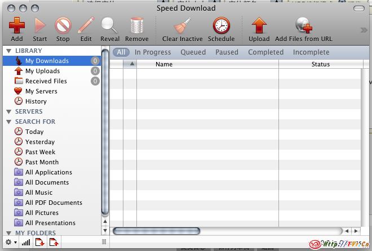Switch to the In Progress filter tab
372x251 pixels.
click(x=153, y=52)
